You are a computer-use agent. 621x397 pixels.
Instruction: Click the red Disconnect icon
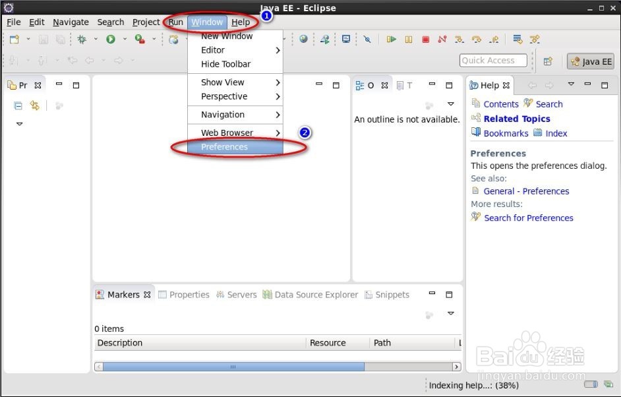tap(442, 39)
